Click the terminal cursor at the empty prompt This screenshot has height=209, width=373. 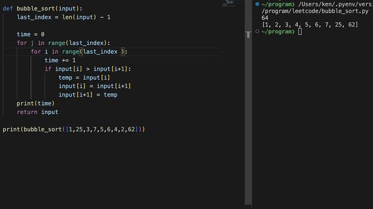[x=300, y=31]
